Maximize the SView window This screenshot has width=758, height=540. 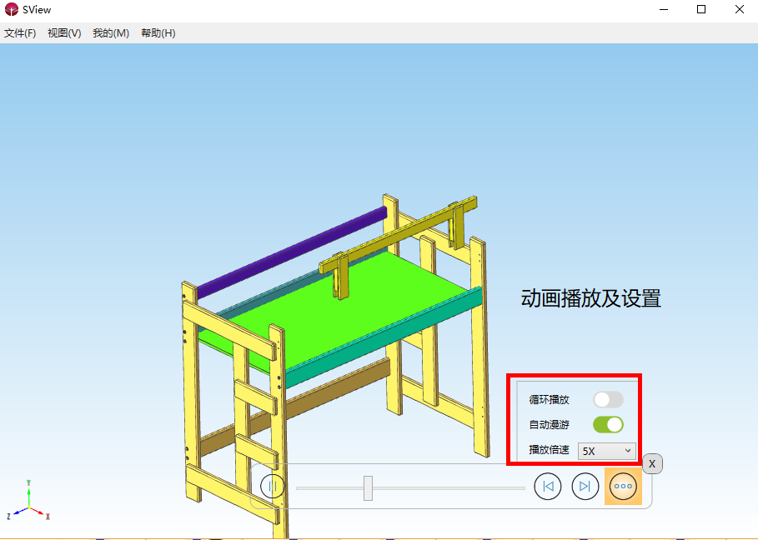[701, 10]
